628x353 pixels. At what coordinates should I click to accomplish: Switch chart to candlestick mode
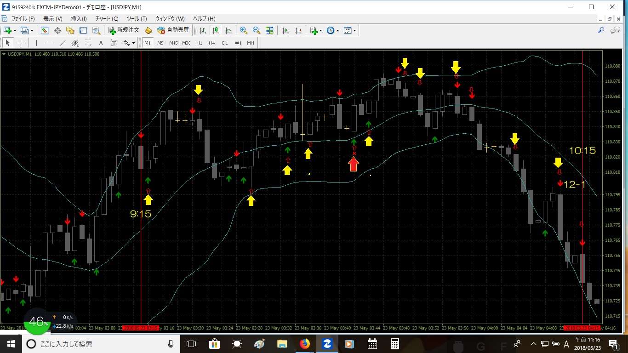(216, 30)
